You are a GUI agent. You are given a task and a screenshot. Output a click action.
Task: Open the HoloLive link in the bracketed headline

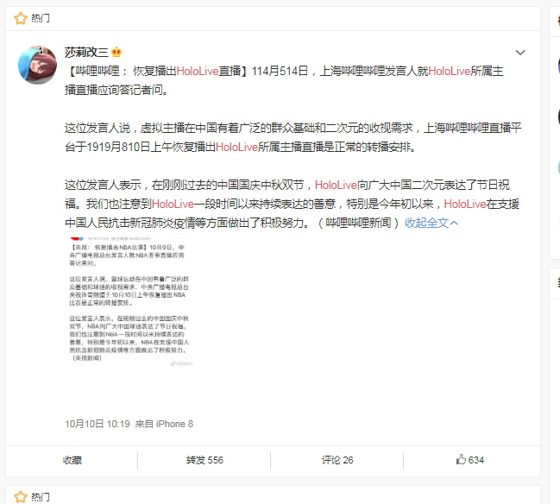pos(197,71)
